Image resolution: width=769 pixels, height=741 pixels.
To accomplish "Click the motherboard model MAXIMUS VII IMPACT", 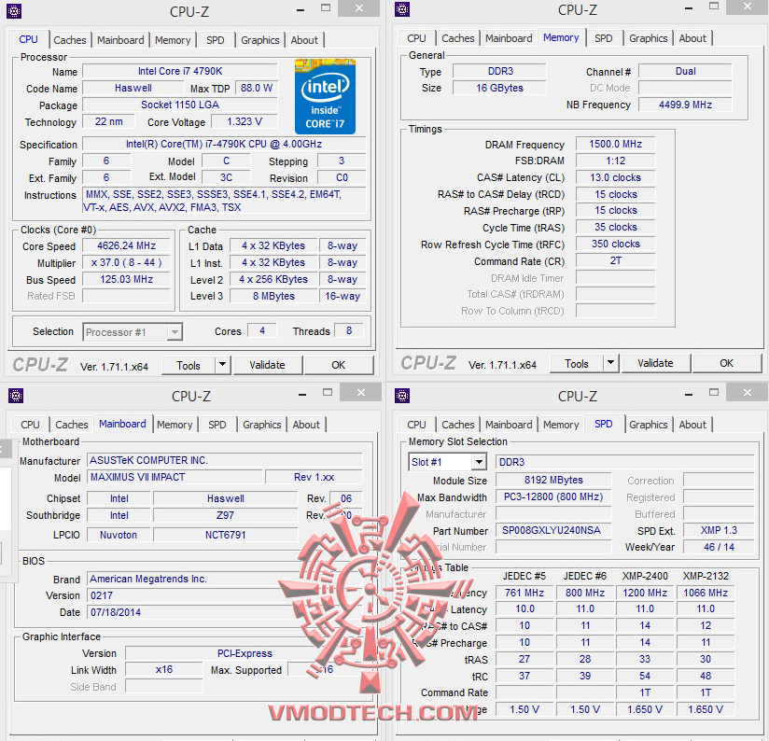I will pyautogui.click(x=175, y=477).
